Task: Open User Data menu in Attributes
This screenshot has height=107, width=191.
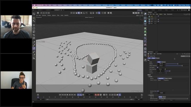Action: pyautogui.click(x=159, y=54)
